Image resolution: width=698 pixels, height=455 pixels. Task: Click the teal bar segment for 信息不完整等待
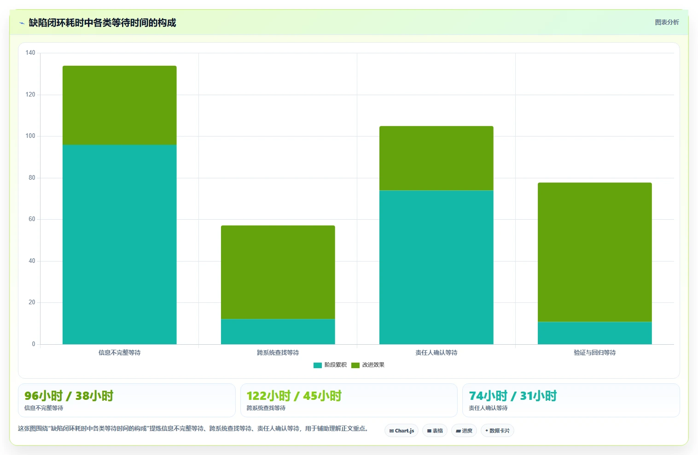[120, 245]
